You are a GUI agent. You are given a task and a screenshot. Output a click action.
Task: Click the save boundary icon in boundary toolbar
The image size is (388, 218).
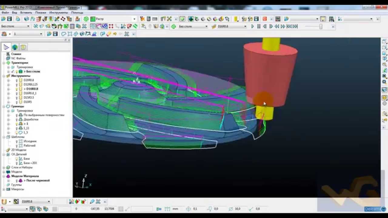[x=55, y=34]
